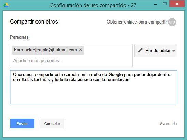Minimize the sharing settings window
The height and width of the screenshot is (140, 187).
pyautogui.click(x=156, y=5)
